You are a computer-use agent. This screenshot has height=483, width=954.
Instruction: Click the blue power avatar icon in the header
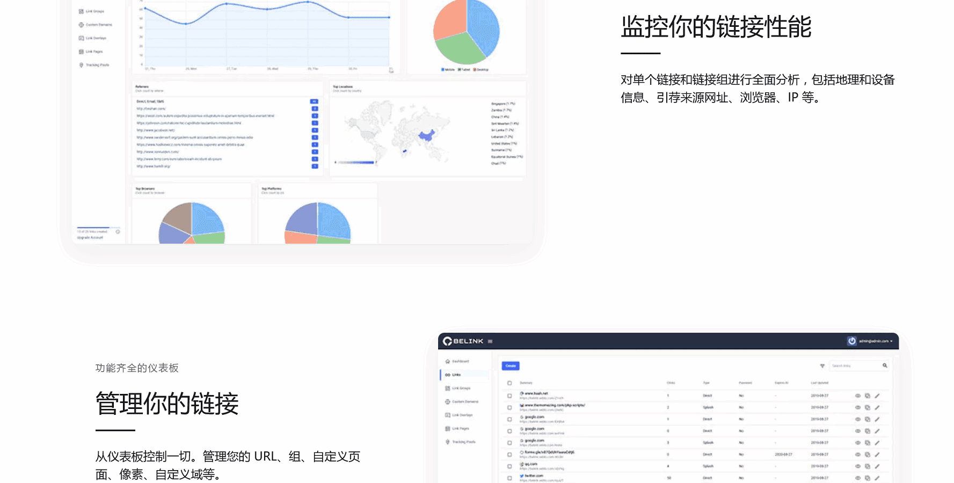851,341
